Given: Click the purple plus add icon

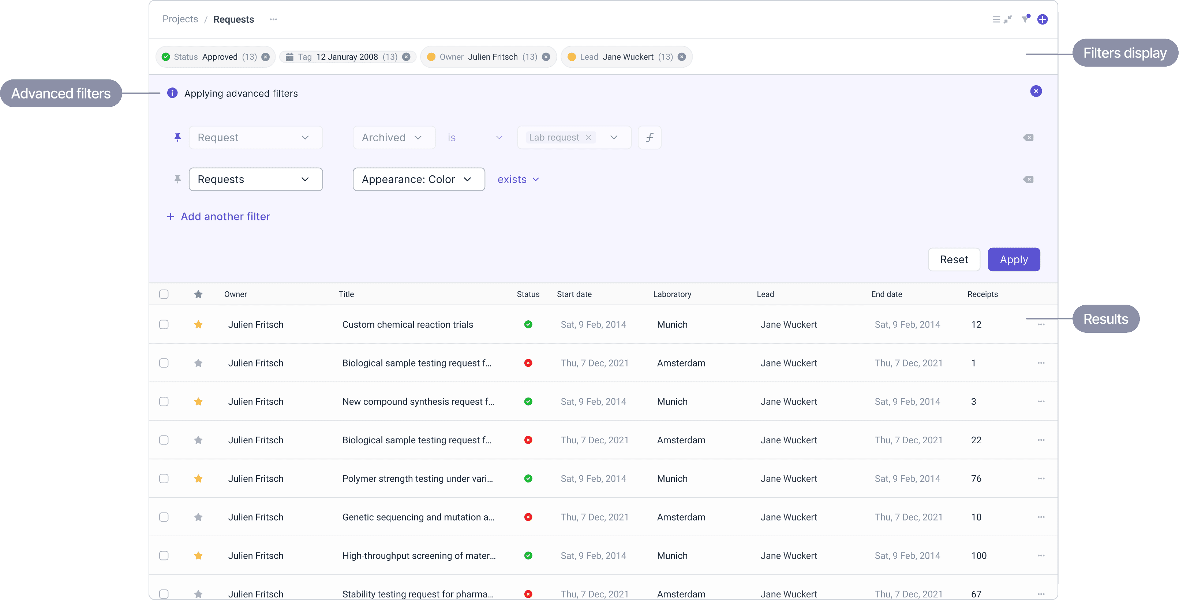Looking at the screenshot, I should 1043,19.
